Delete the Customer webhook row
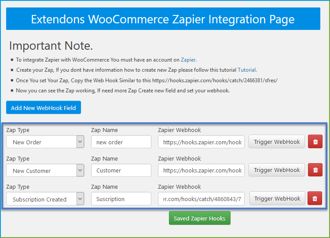 tap(315, 170)
